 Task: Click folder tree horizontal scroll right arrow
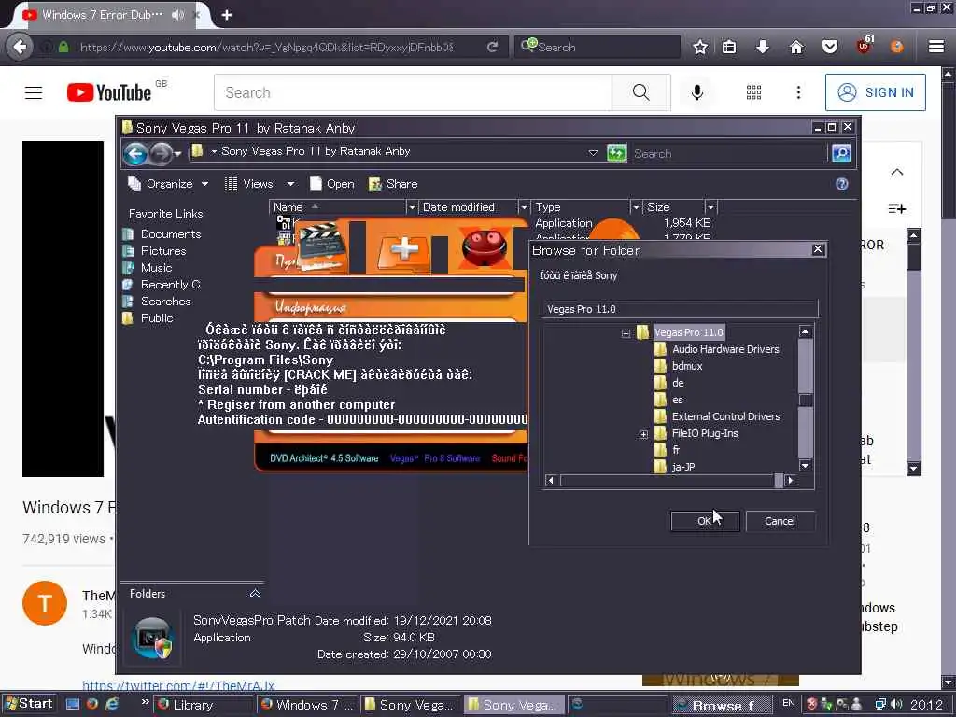pos(791,481)
